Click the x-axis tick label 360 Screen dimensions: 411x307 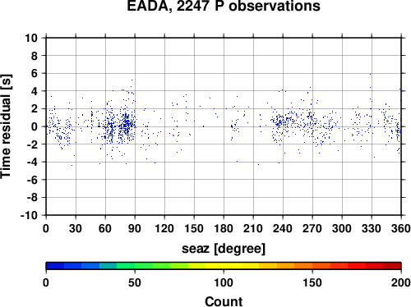point(401,228)
